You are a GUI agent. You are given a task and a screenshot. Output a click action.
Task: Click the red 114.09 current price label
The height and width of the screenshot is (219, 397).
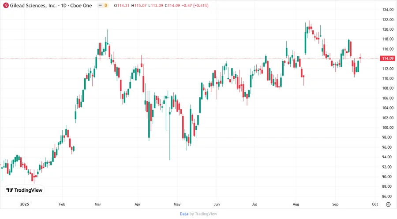(x=388, y=58)
